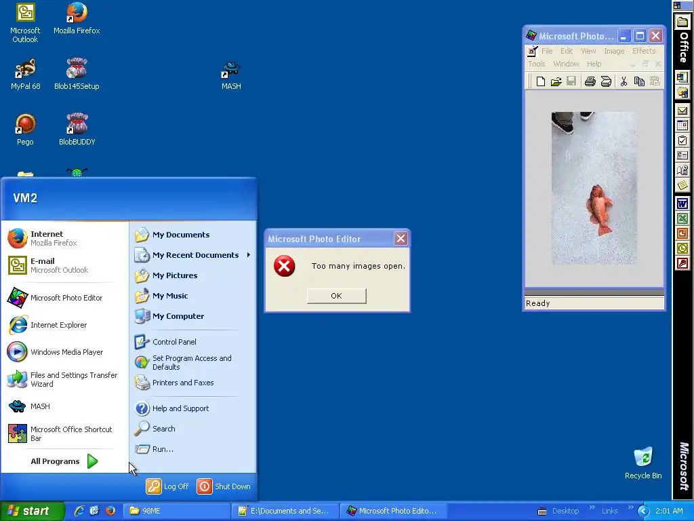Open BlobBUDDY desktop icon
This screenshot has height=521, width=694.
(x=77, y=130)
